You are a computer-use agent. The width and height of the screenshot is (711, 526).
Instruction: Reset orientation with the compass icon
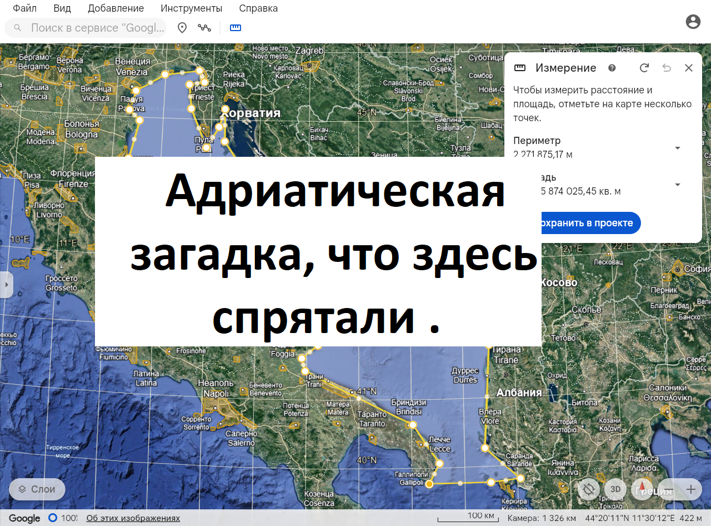(x=642, y=489)
